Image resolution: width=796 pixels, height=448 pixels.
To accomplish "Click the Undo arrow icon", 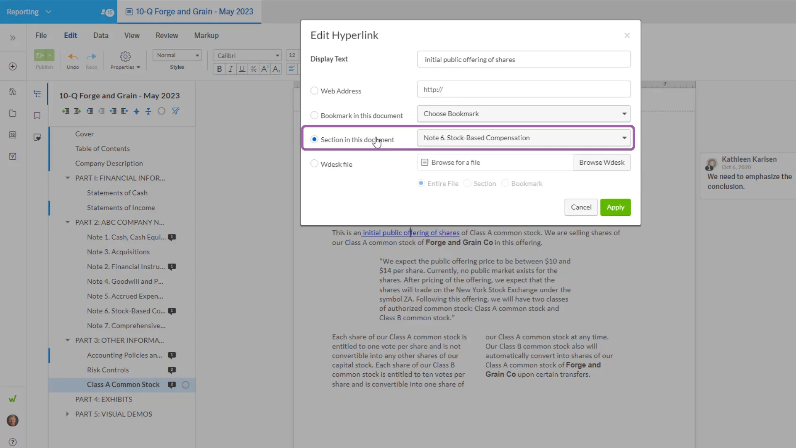I will point(73,57).
